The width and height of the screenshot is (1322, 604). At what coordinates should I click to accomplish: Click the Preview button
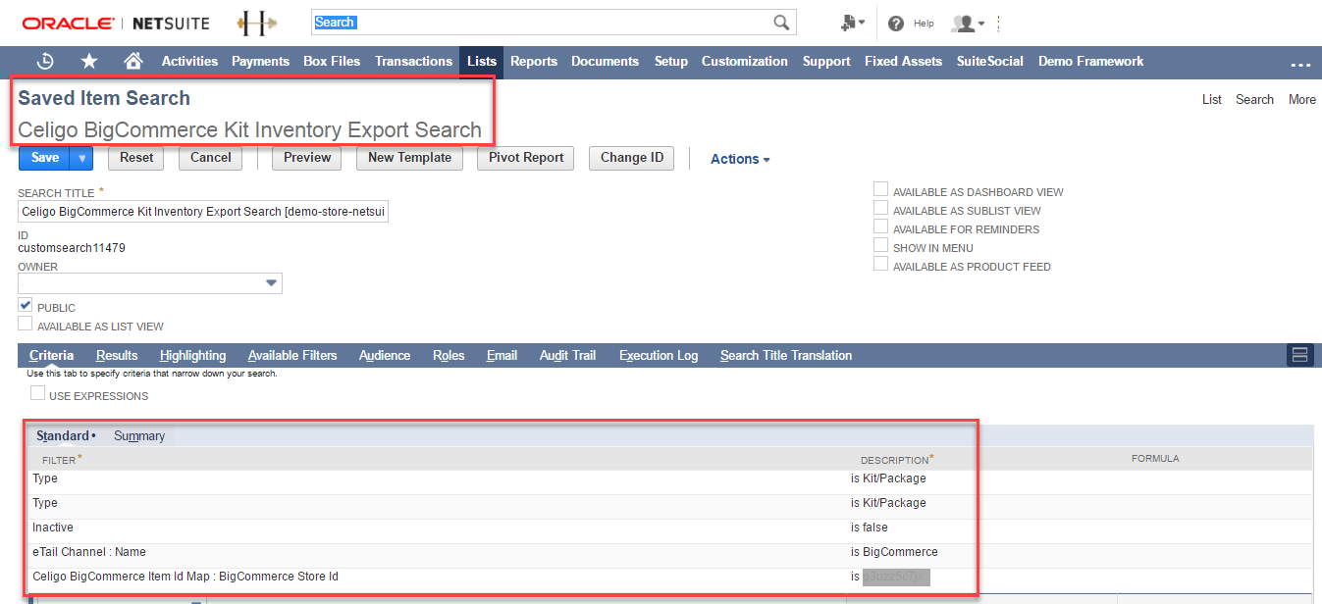pyautogui.click(x=307, y=158)
